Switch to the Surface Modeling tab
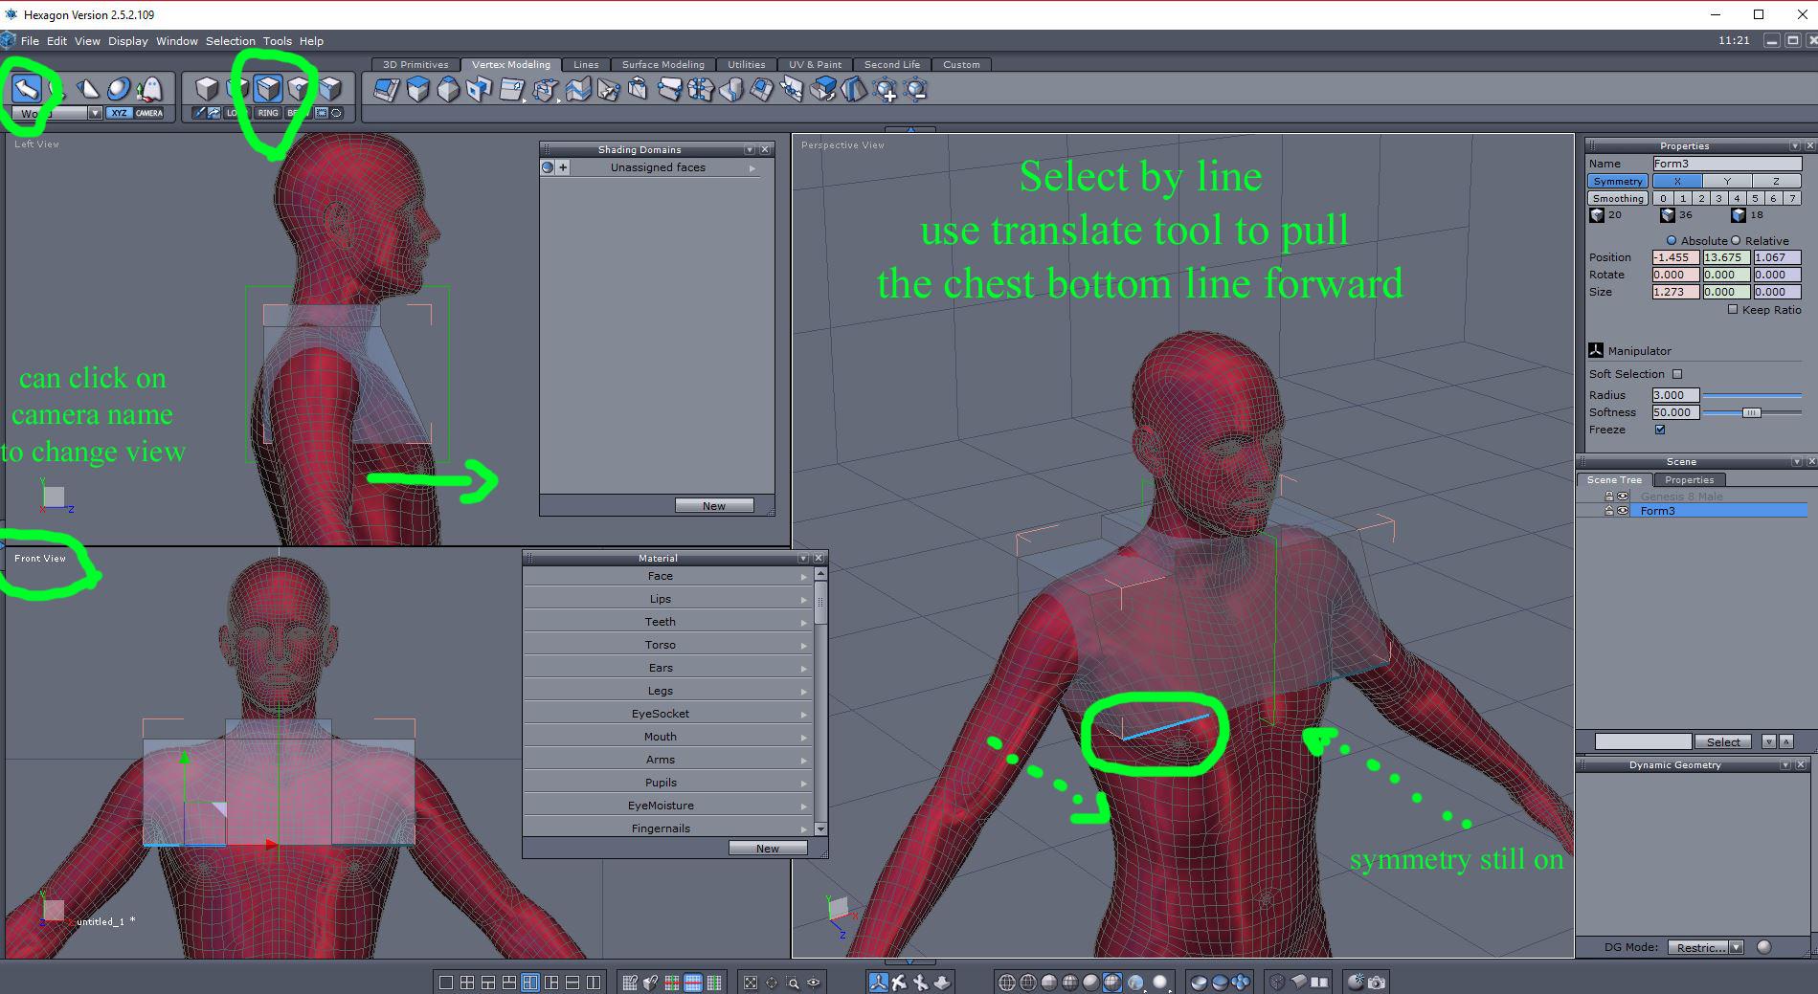The height and width of the screenshot is (994, 1818). click(x=663, y=65)
